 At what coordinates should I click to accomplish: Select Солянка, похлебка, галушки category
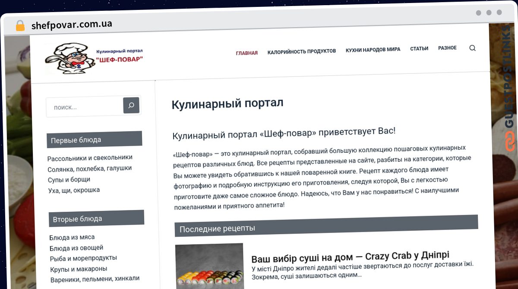point(90,169)
